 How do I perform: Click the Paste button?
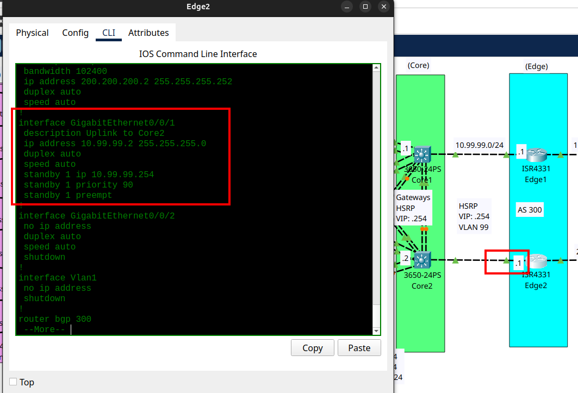(x=359, y=348)
